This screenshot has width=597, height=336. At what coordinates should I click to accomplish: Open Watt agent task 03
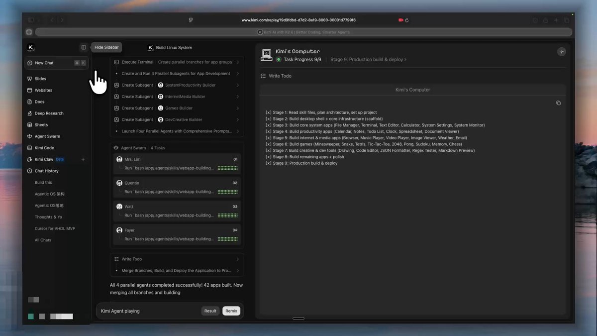[177, 211]
